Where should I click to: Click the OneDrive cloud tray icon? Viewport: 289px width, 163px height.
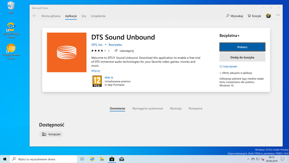pyautogui.click(x=253, y=159)
